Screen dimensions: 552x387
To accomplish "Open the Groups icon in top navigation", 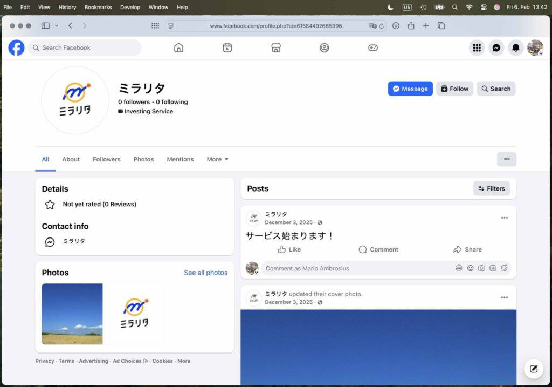I will [x=324, y=47].
